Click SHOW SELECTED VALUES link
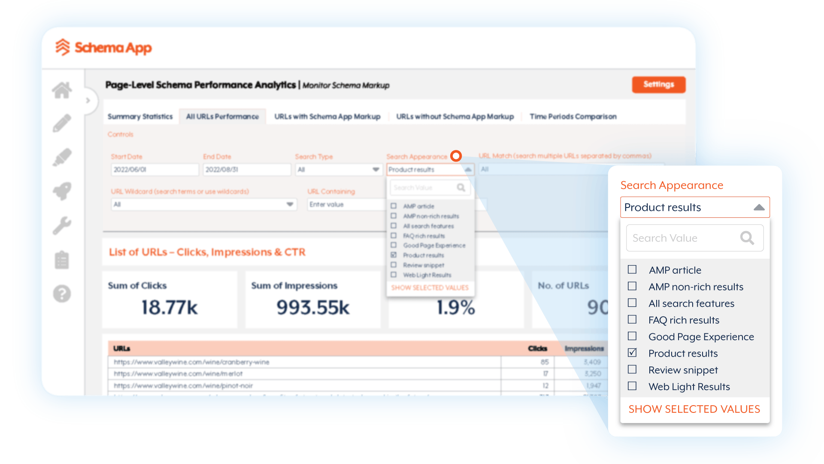Viewport: 824px width, 464px height. [x=694, y=409]
